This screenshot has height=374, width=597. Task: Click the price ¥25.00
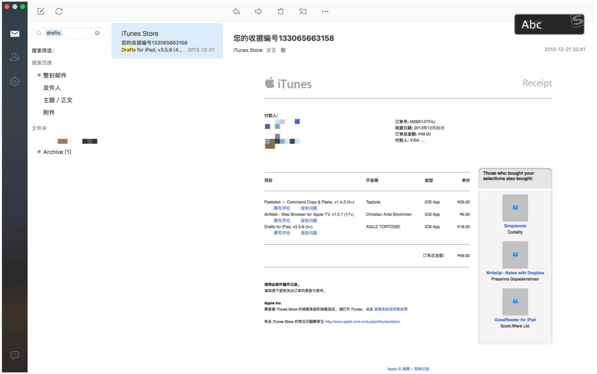[x=463, y=202]
